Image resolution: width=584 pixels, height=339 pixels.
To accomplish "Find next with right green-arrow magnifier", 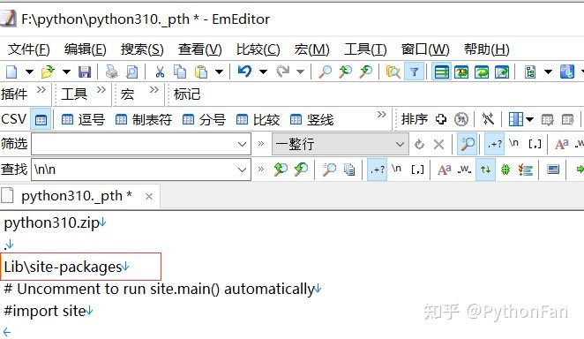I will click(x=301, y=169).
